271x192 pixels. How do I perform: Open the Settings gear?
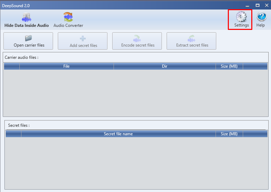(x=241, y=19)
